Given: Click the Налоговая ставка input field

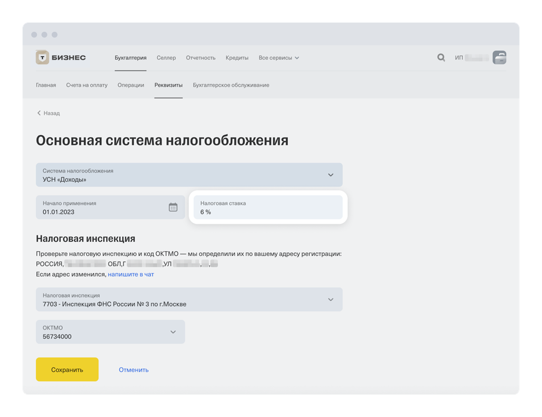Looking at the screenshot, I should click(x=268, y=208).
